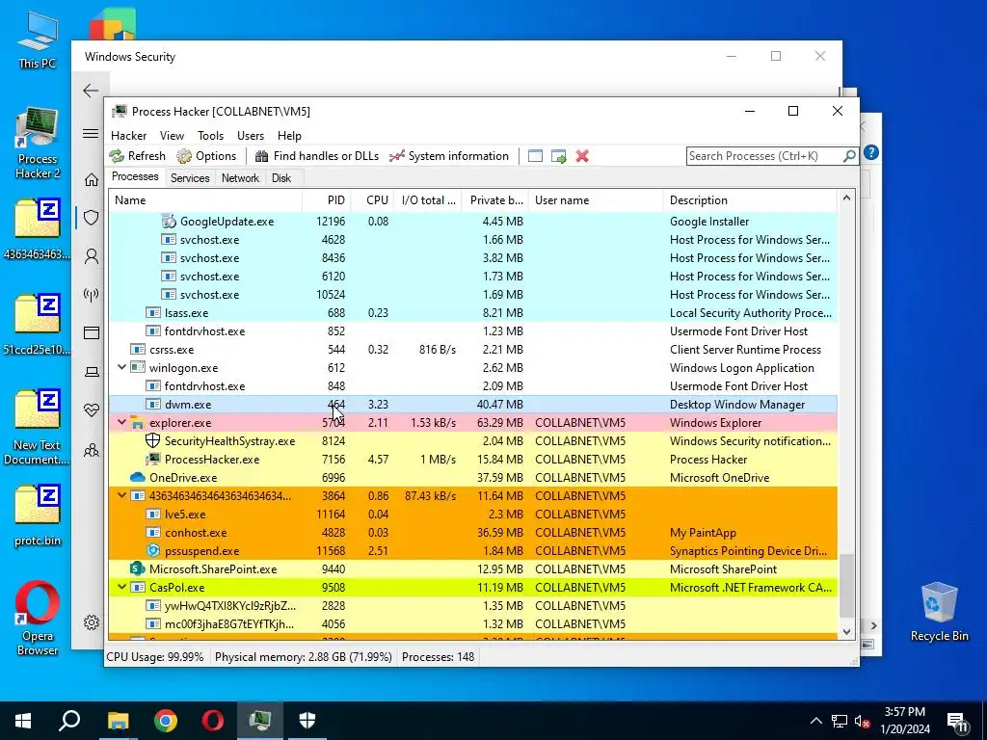Open Firewall & network protection in sidebar
Viewport: 987px width, 740px height.
click(92, 295)
